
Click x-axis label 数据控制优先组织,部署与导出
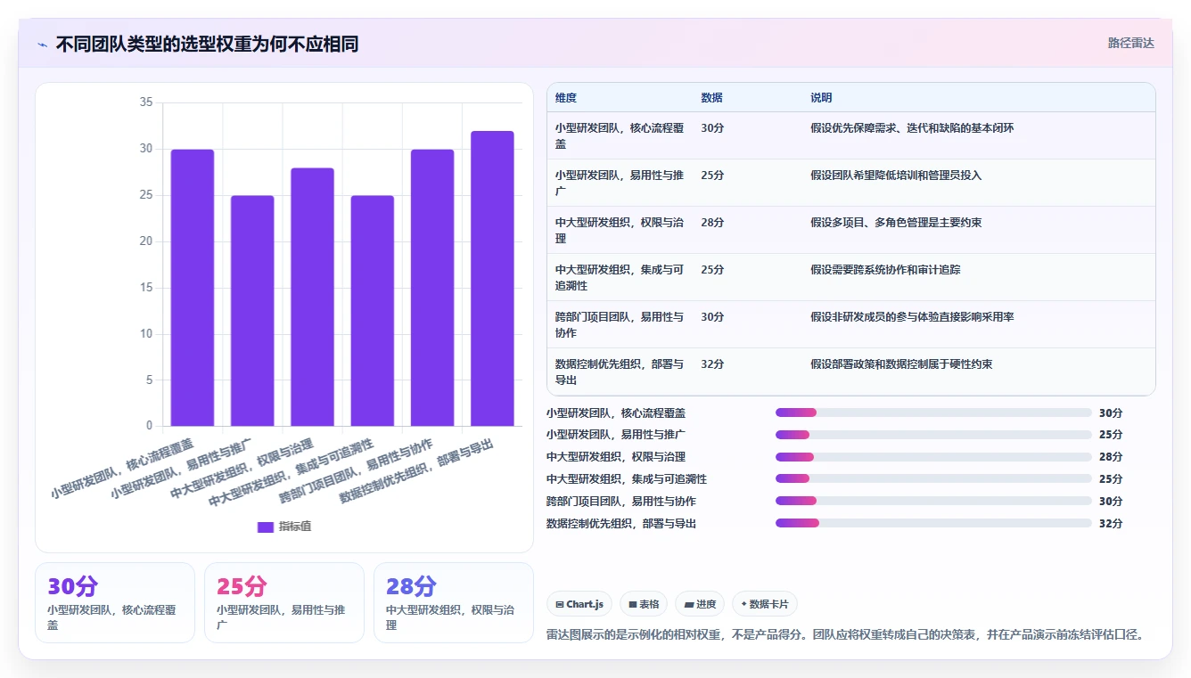417,470
